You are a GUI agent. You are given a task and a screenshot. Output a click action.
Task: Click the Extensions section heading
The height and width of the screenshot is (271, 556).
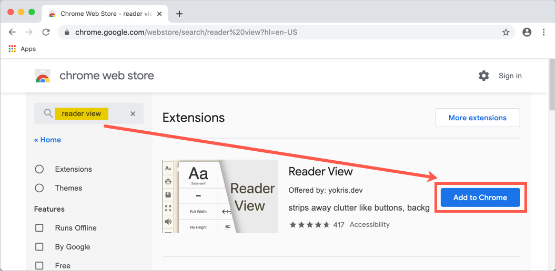pyautogui.click(x=194, y=118)
